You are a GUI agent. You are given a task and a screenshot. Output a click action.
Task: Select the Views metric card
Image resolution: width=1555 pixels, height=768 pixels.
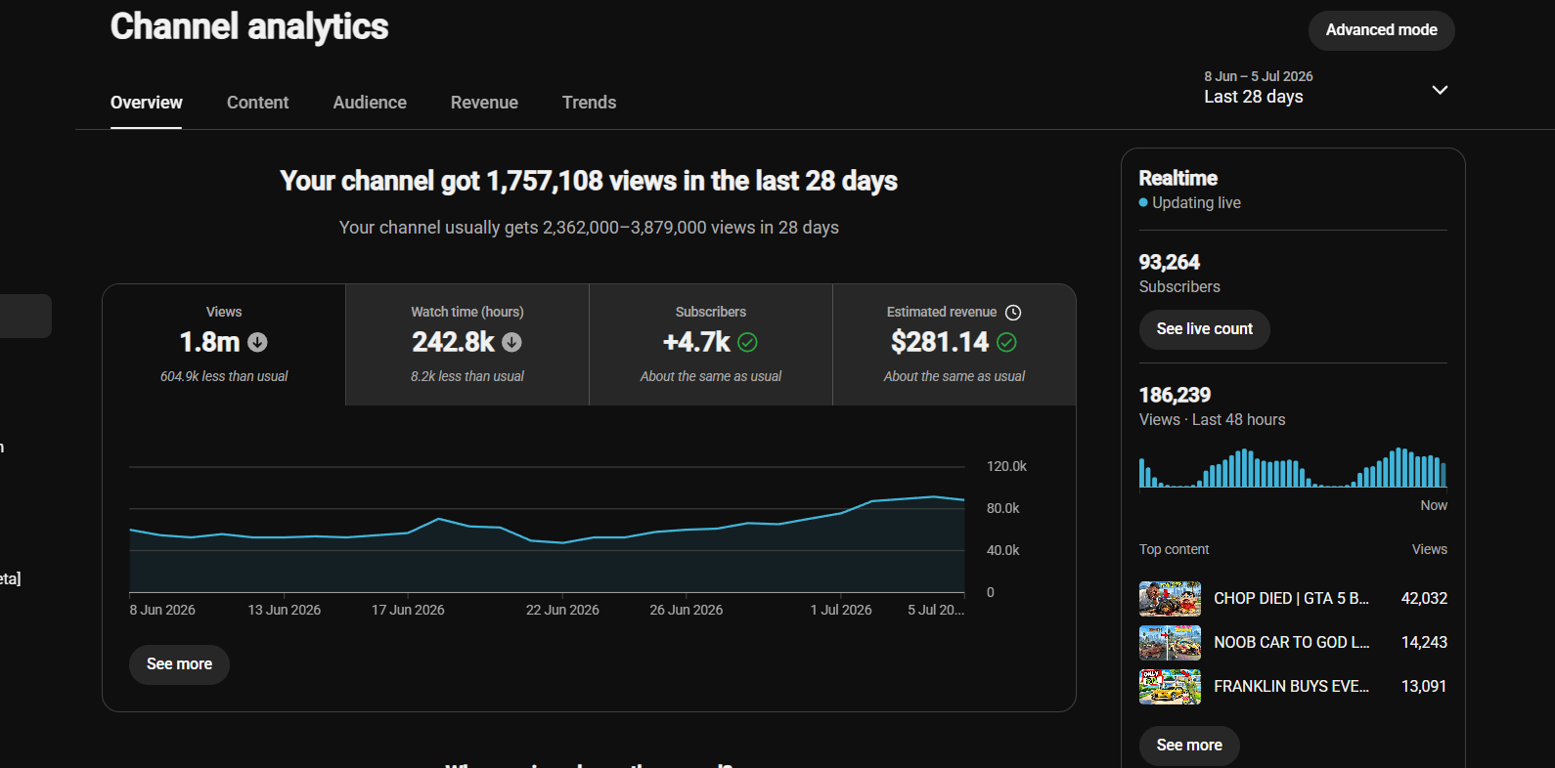[x=224, y=345]
